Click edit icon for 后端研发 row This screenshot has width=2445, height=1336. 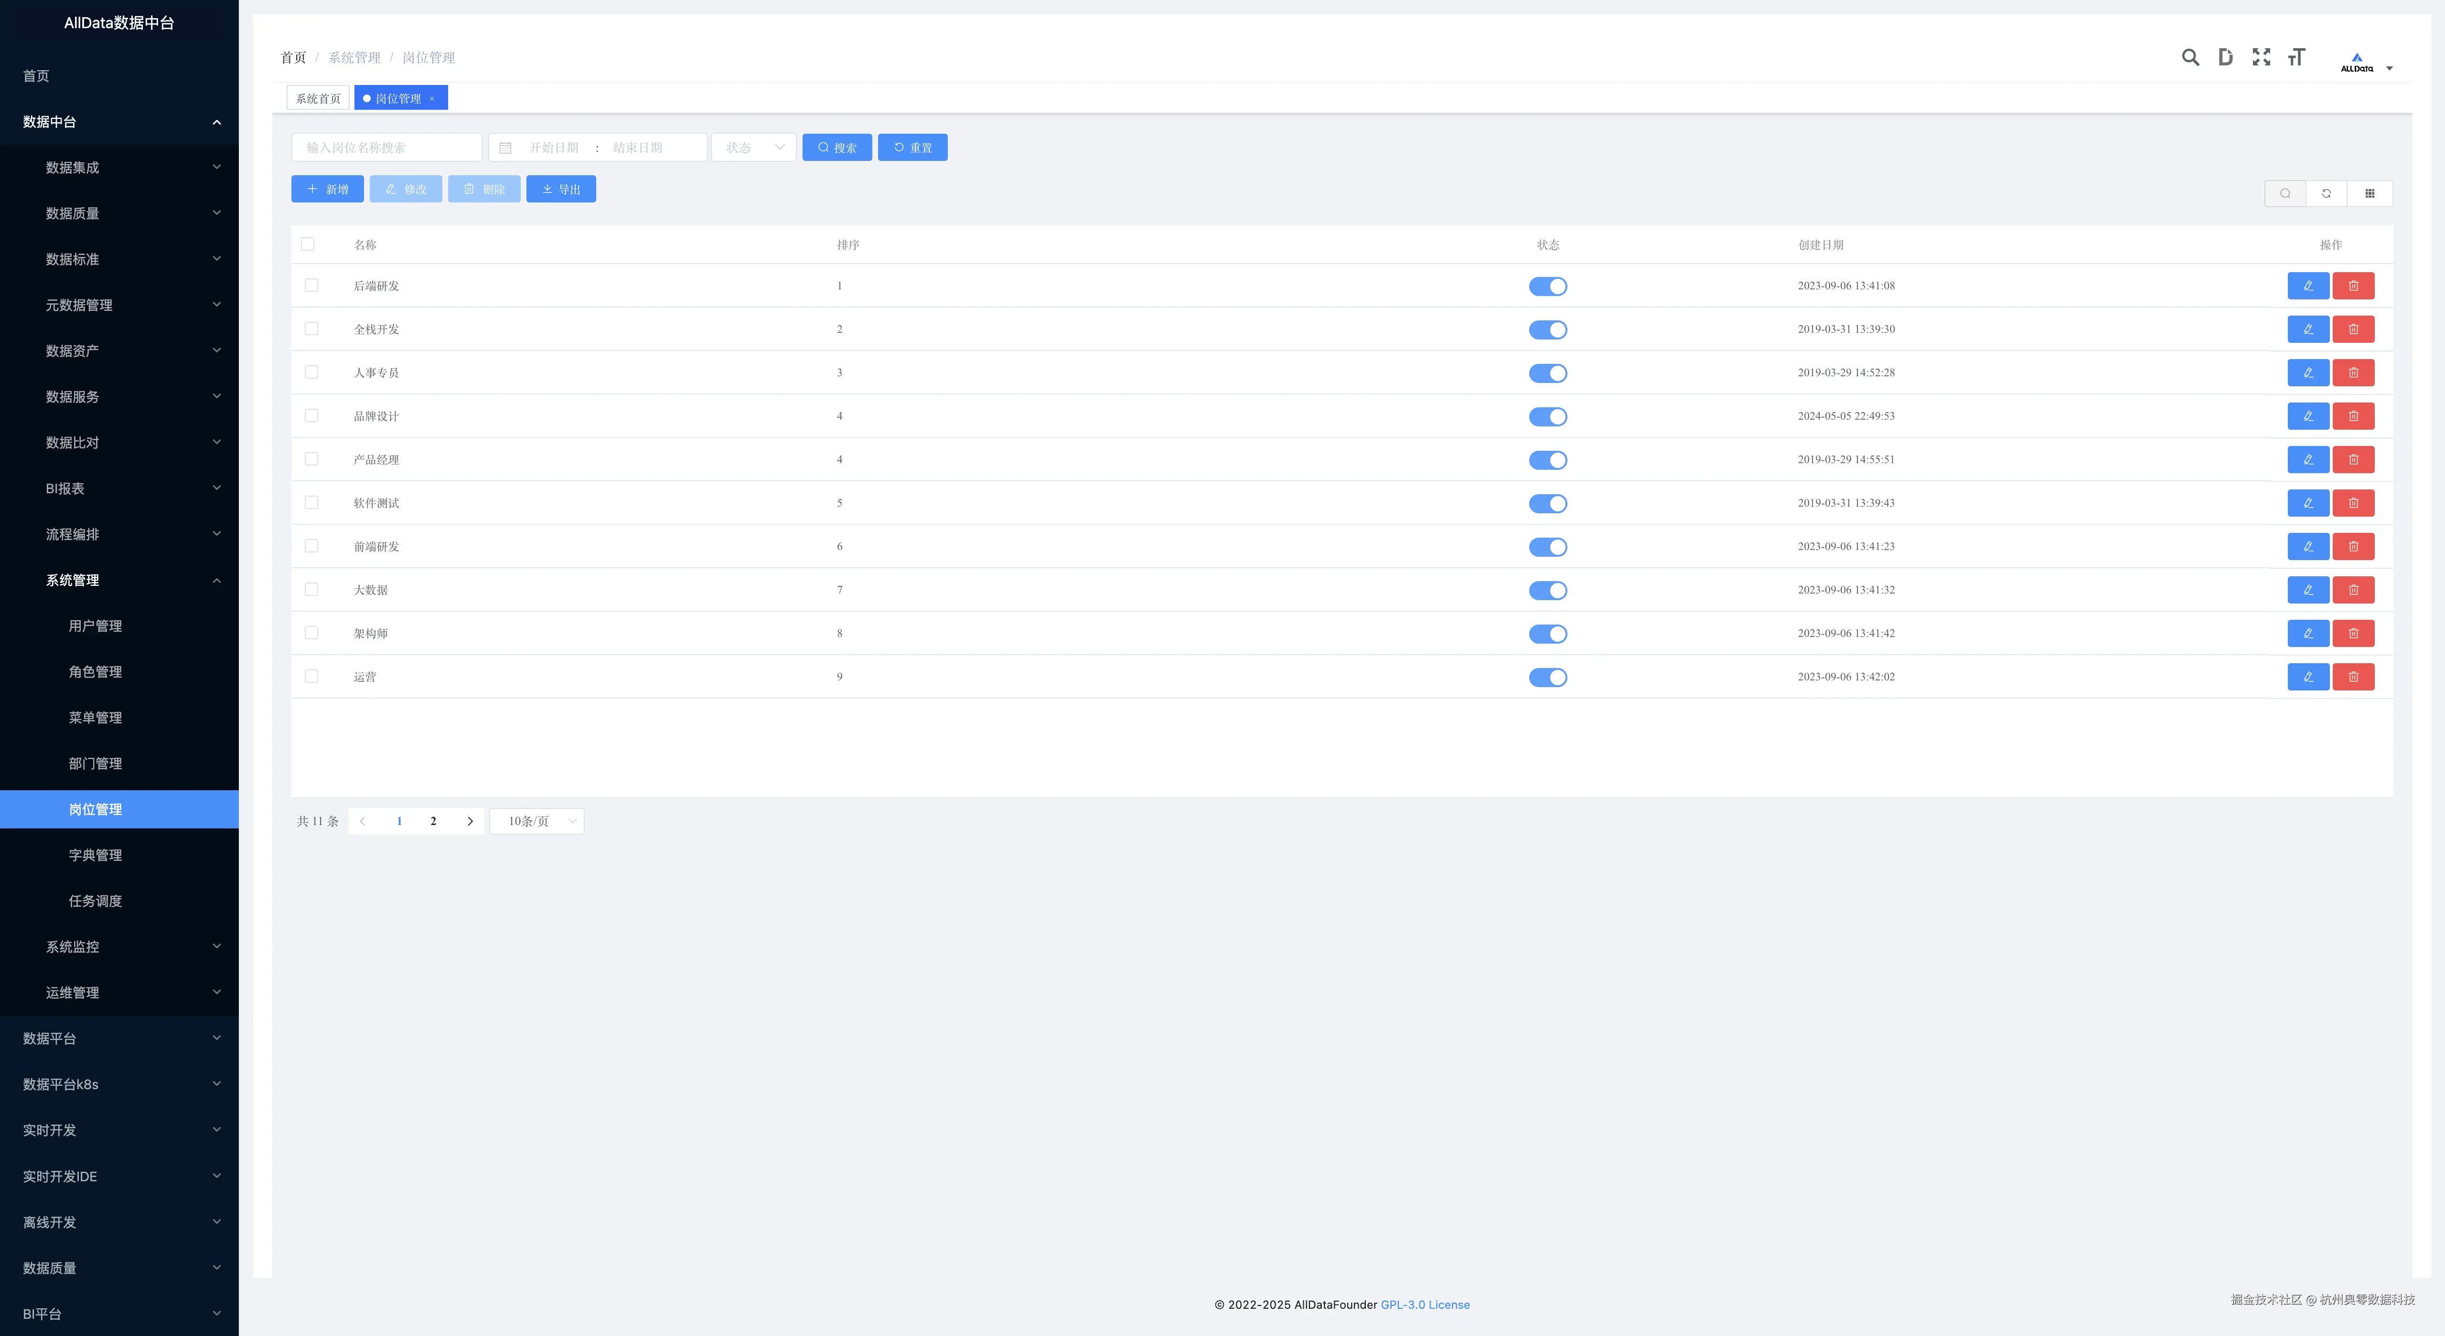click(2307, 286)
